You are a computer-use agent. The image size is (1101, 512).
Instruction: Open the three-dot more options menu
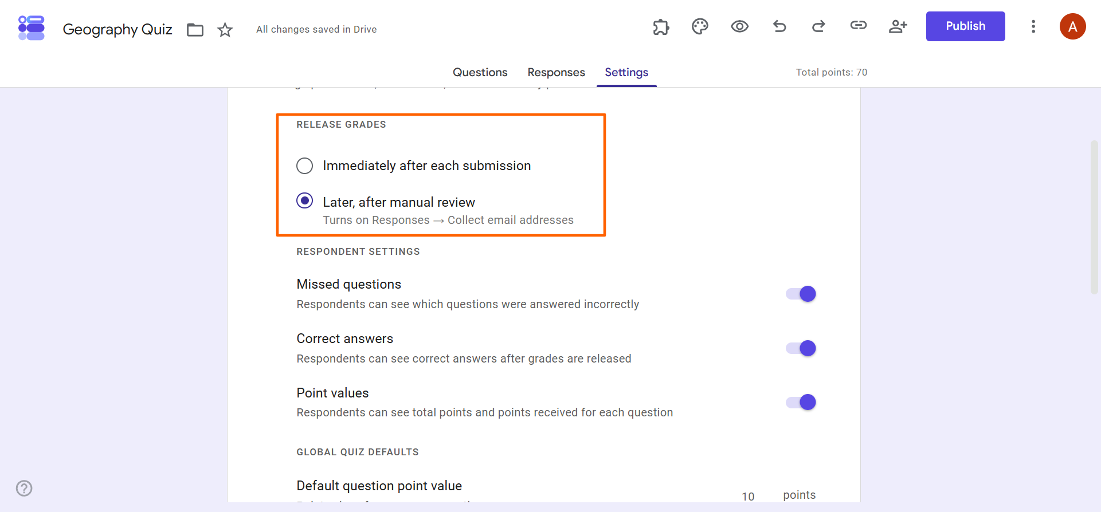1033,26
